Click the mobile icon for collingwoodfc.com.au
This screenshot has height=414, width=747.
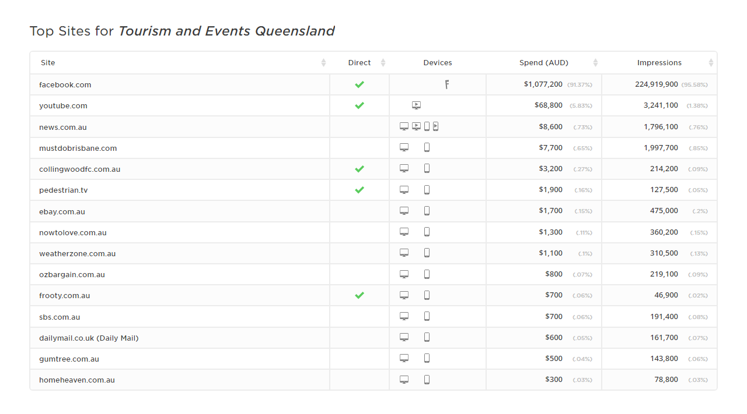(x=427, y=168)
